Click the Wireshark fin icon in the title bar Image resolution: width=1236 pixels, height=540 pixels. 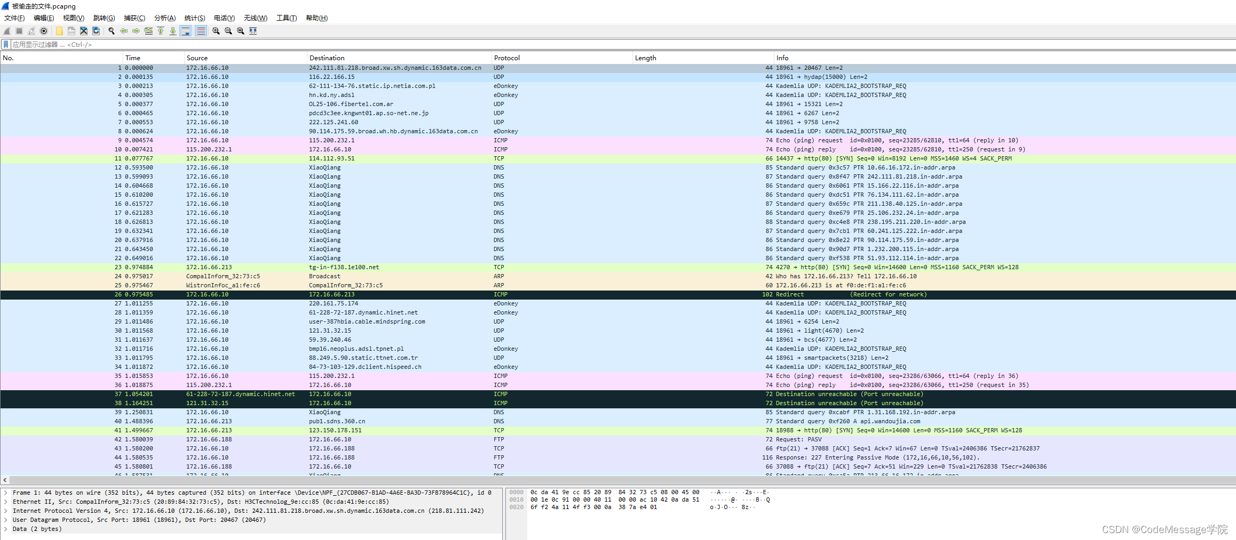click(x=5, y=6)
